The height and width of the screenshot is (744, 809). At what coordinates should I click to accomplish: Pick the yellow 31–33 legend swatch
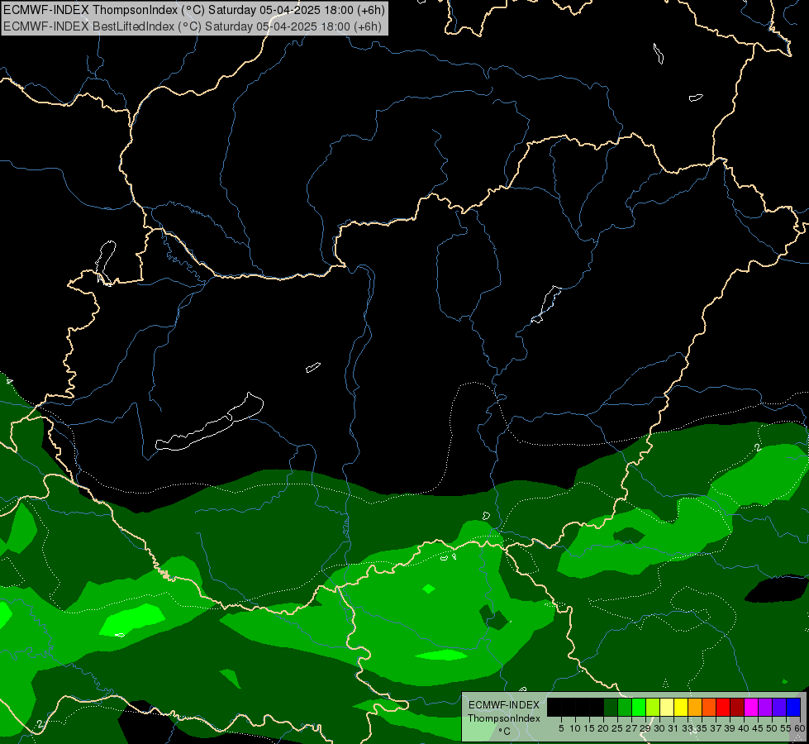pos(681,707)
